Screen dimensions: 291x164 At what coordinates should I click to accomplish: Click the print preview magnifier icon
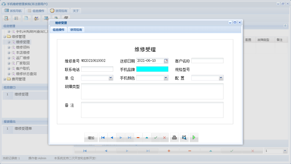pyautogui.click(x=184, y=138)
